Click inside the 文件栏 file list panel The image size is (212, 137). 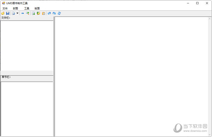click(27, 45)
